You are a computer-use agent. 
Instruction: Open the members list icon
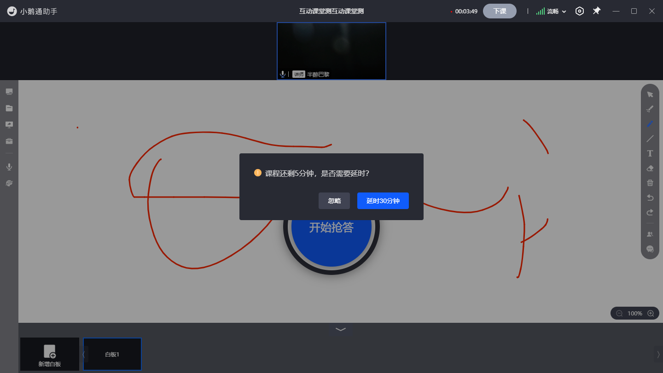coord(650,234)
